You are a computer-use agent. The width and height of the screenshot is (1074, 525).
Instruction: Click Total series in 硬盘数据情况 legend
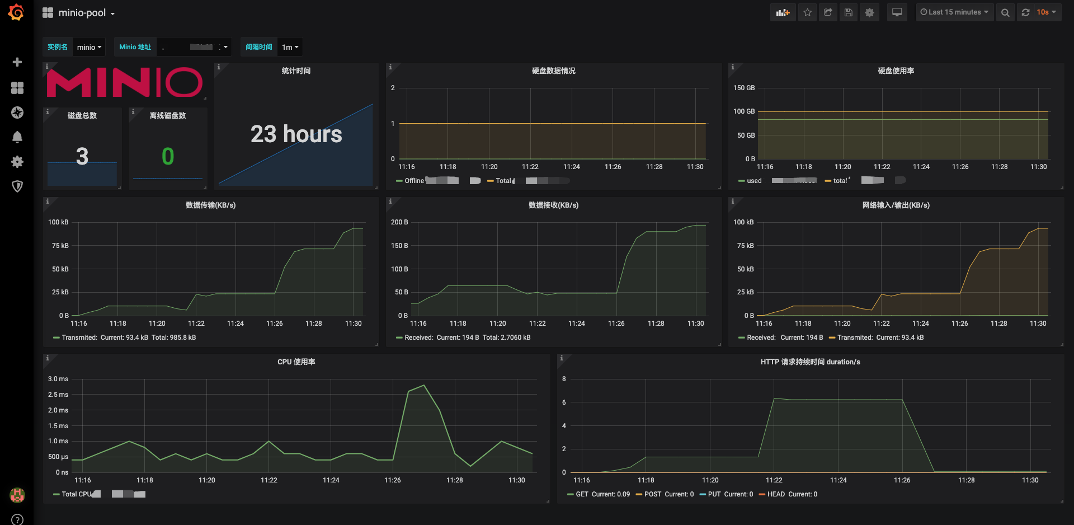click(x=503, y=181)
